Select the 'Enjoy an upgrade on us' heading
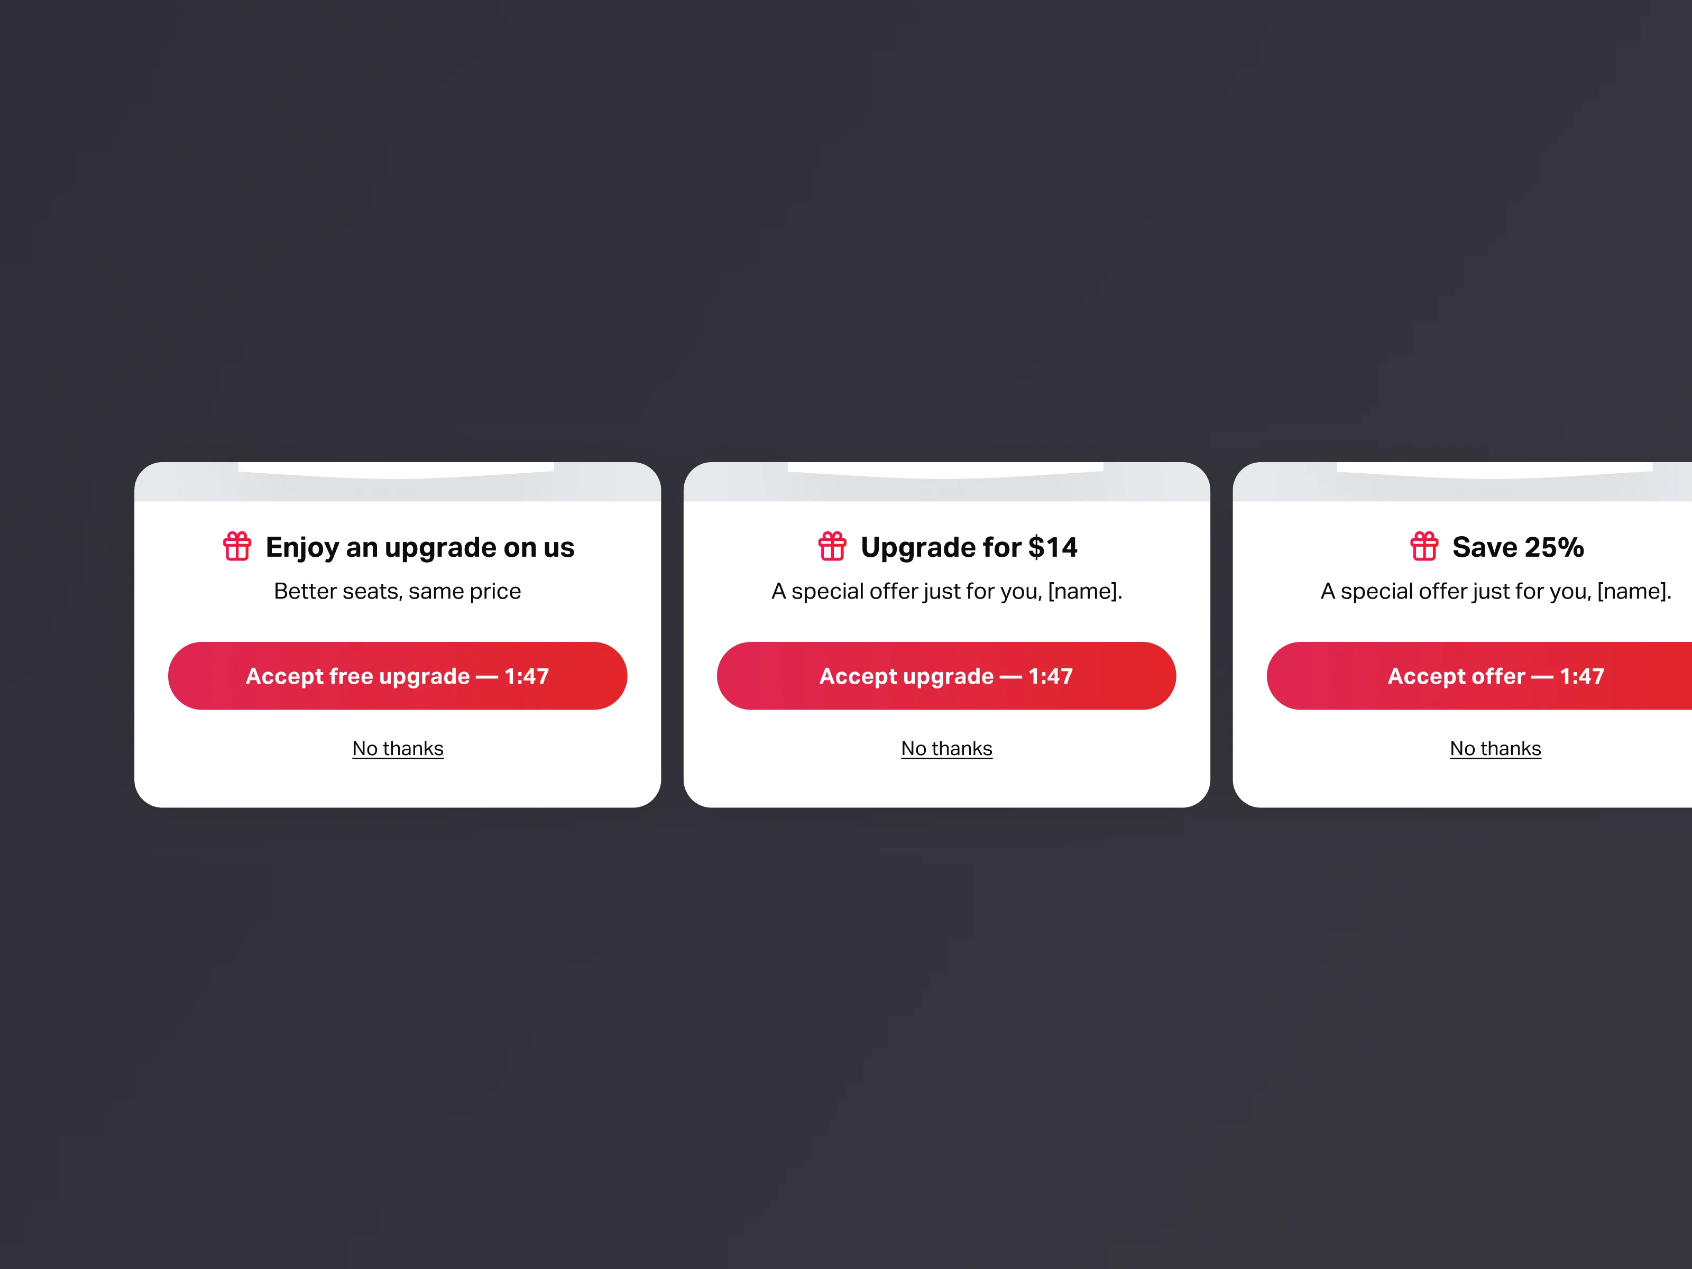Viewport: 1692px width, 1269px height. [420, 548]
